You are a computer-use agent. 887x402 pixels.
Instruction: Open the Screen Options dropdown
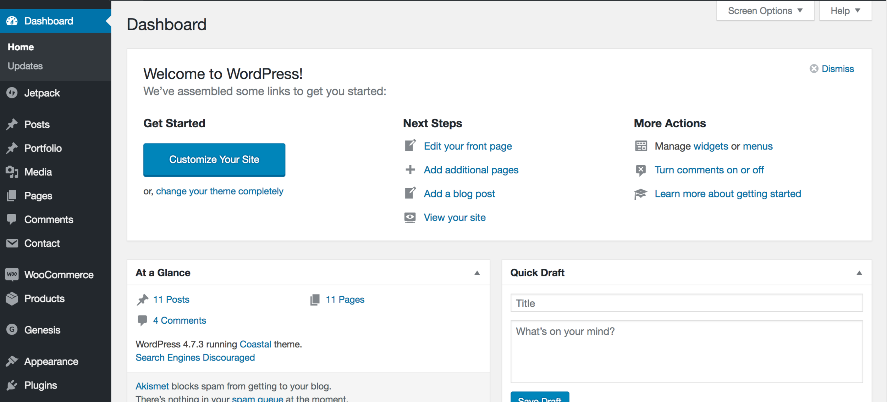[x=765, y=11]
